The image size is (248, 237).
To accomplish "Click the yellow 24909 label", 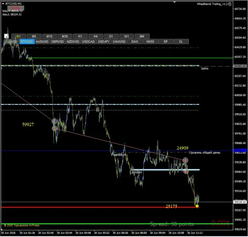I will (x=183, y=148).
